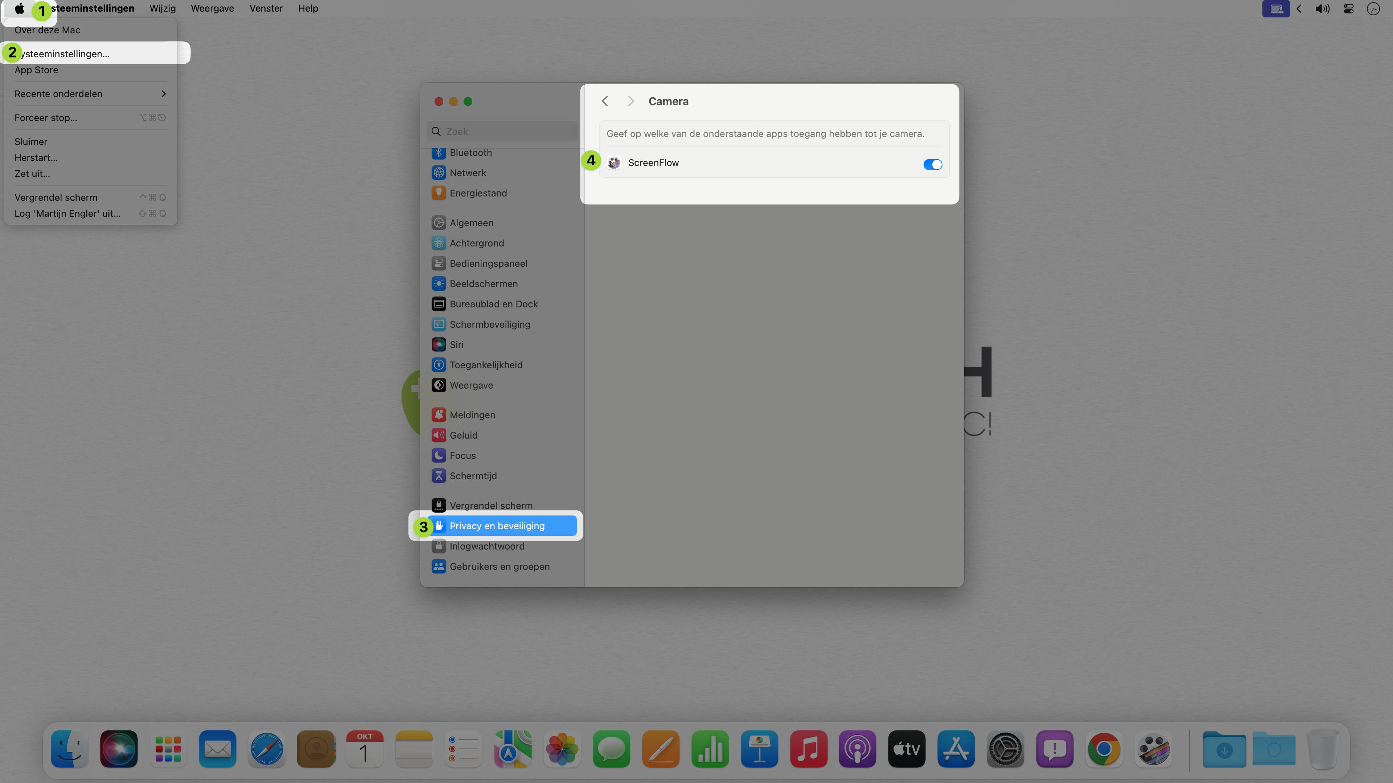Image resolution: width=1393 pixels, height=783 pixels.
Task: Open App Store dock icon
Action: 956,750
